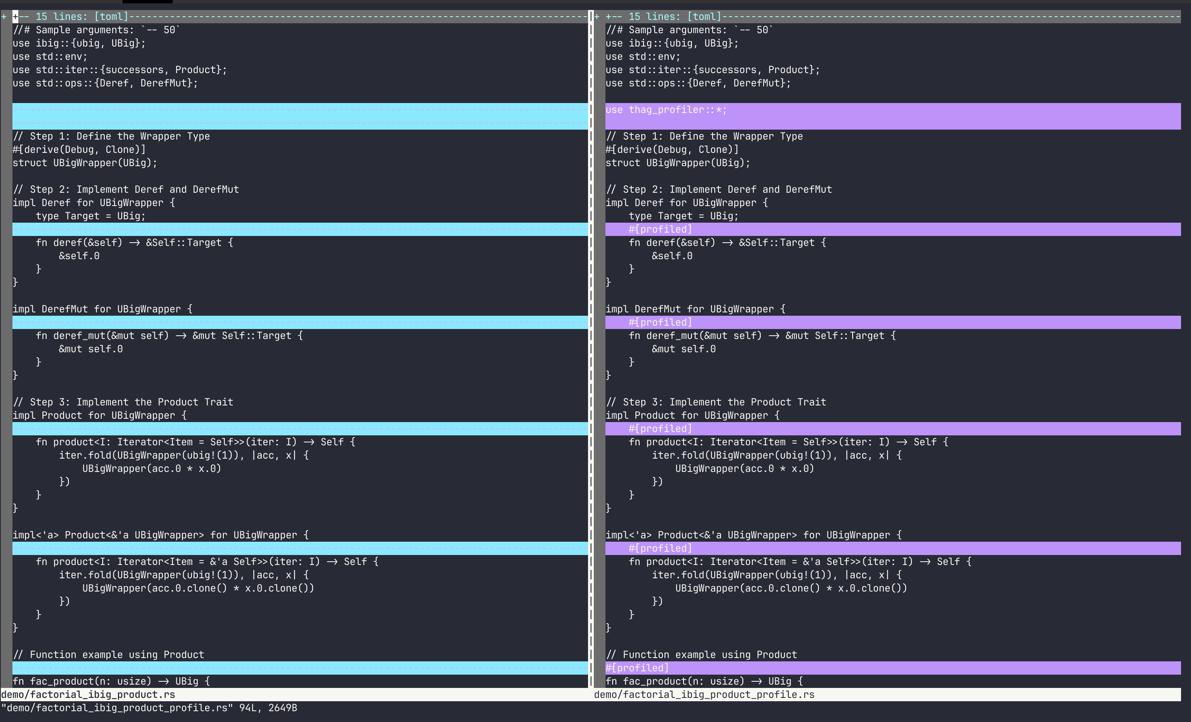Click '// Step 3: Implement the Product Trait' comment on right
The width and height of the screenshot is (1191, 722).
pyautogui.click(x=716, y=402)
